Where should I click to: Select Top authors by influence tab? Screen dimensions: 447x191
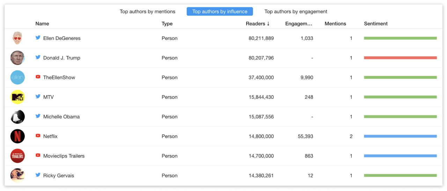[x=220, y=11]
